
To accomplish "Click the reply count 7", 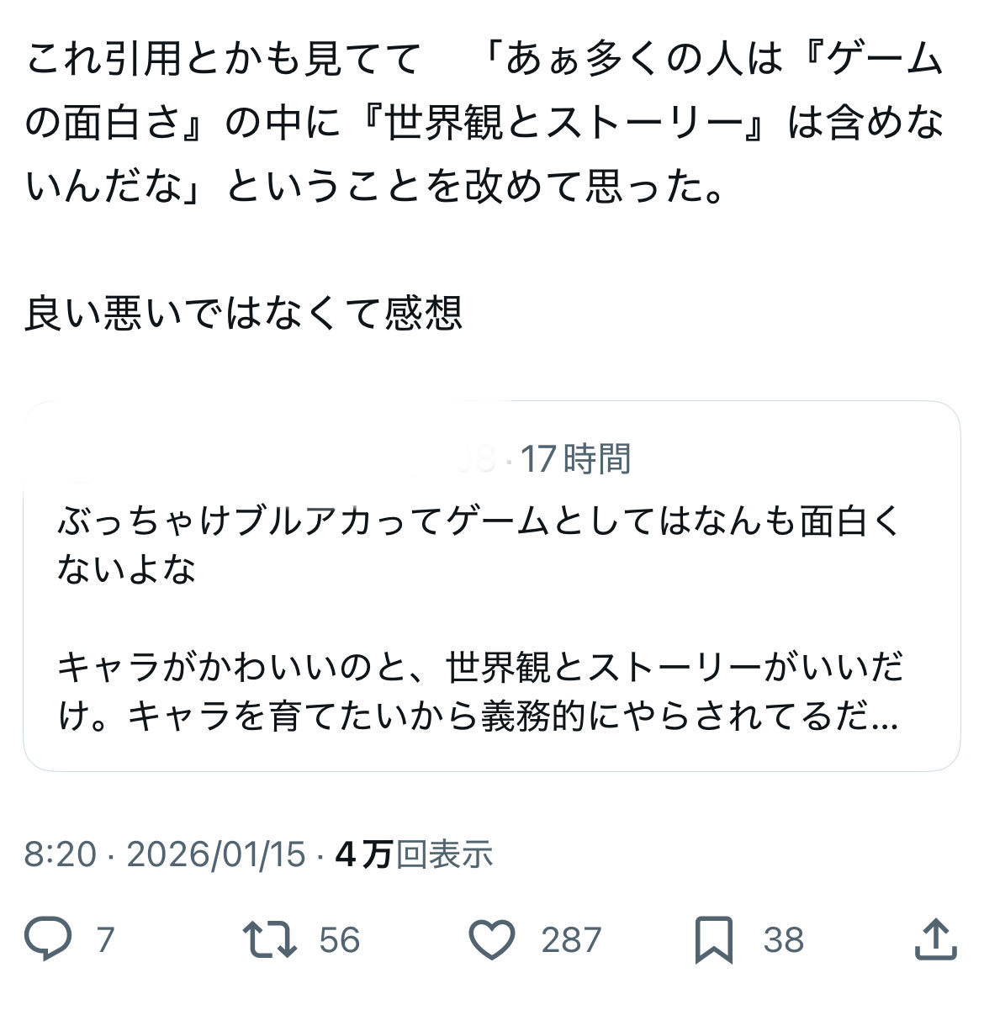I will [x=104, y=939].
